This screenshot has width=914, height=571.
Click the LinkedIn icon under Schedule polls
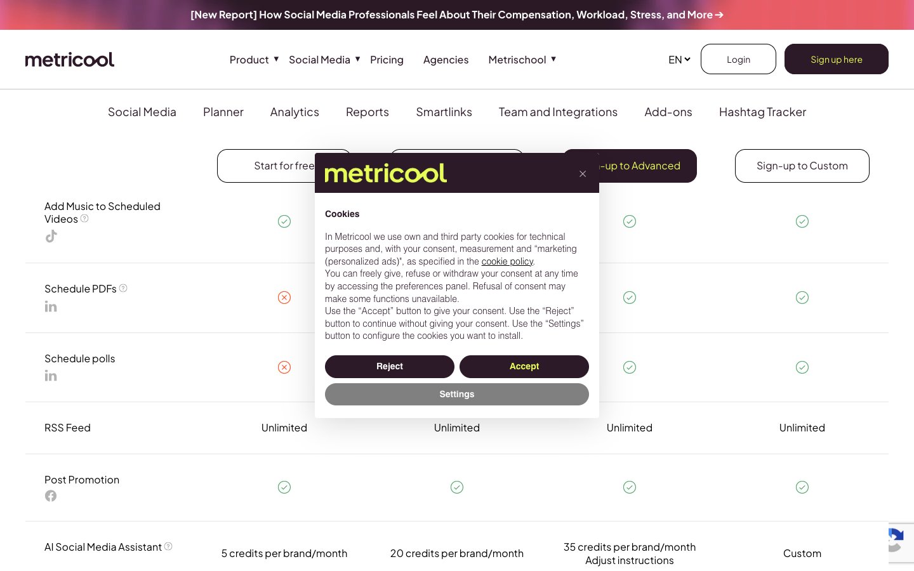point(51,376)
